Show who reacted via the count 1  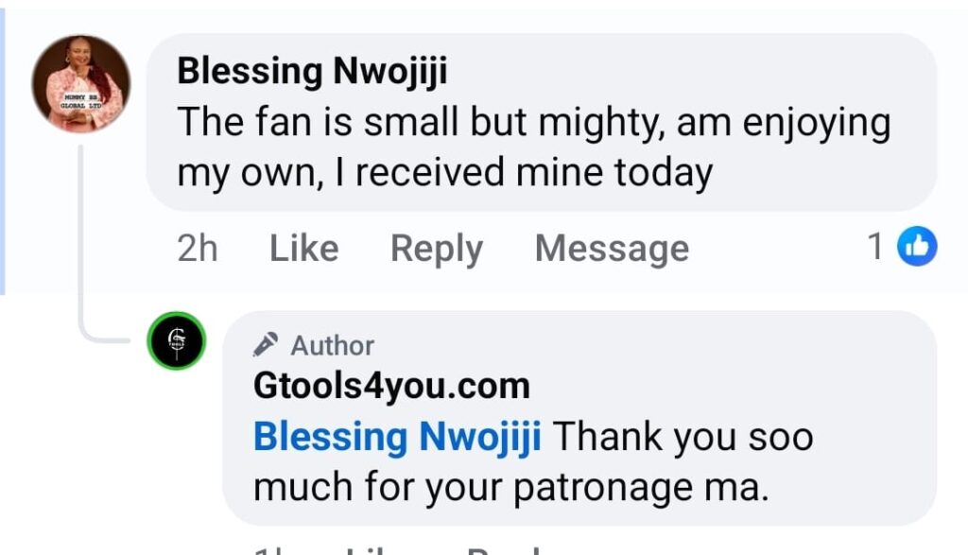(x=876, y=247)
